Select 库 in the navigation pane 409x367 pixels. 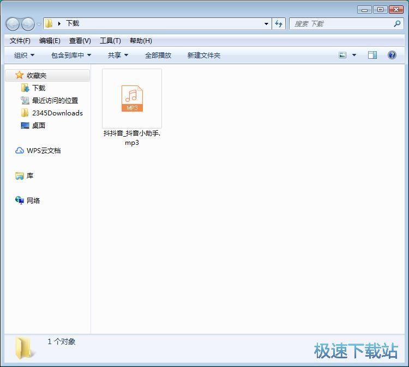tap(30, 176)
